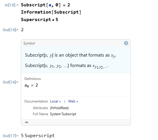Click the a₀ = 2 definition entry
Viewport: 158px width, 140px height.
point(31,85)
